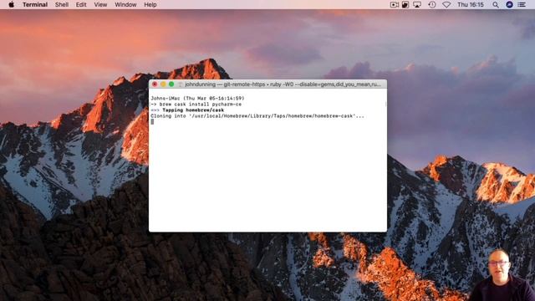Open the Shell menu
535x301 pixels.
62,4
